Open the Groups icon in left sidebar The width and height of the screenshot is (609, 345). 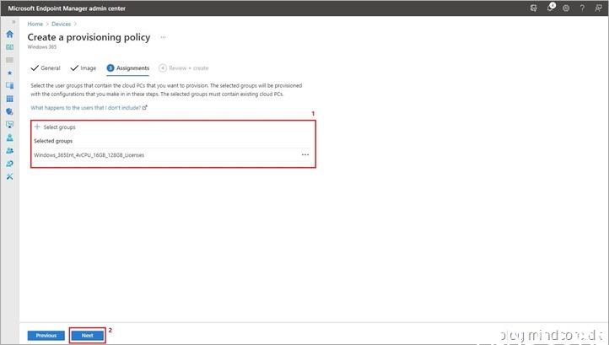coord(10,150)
